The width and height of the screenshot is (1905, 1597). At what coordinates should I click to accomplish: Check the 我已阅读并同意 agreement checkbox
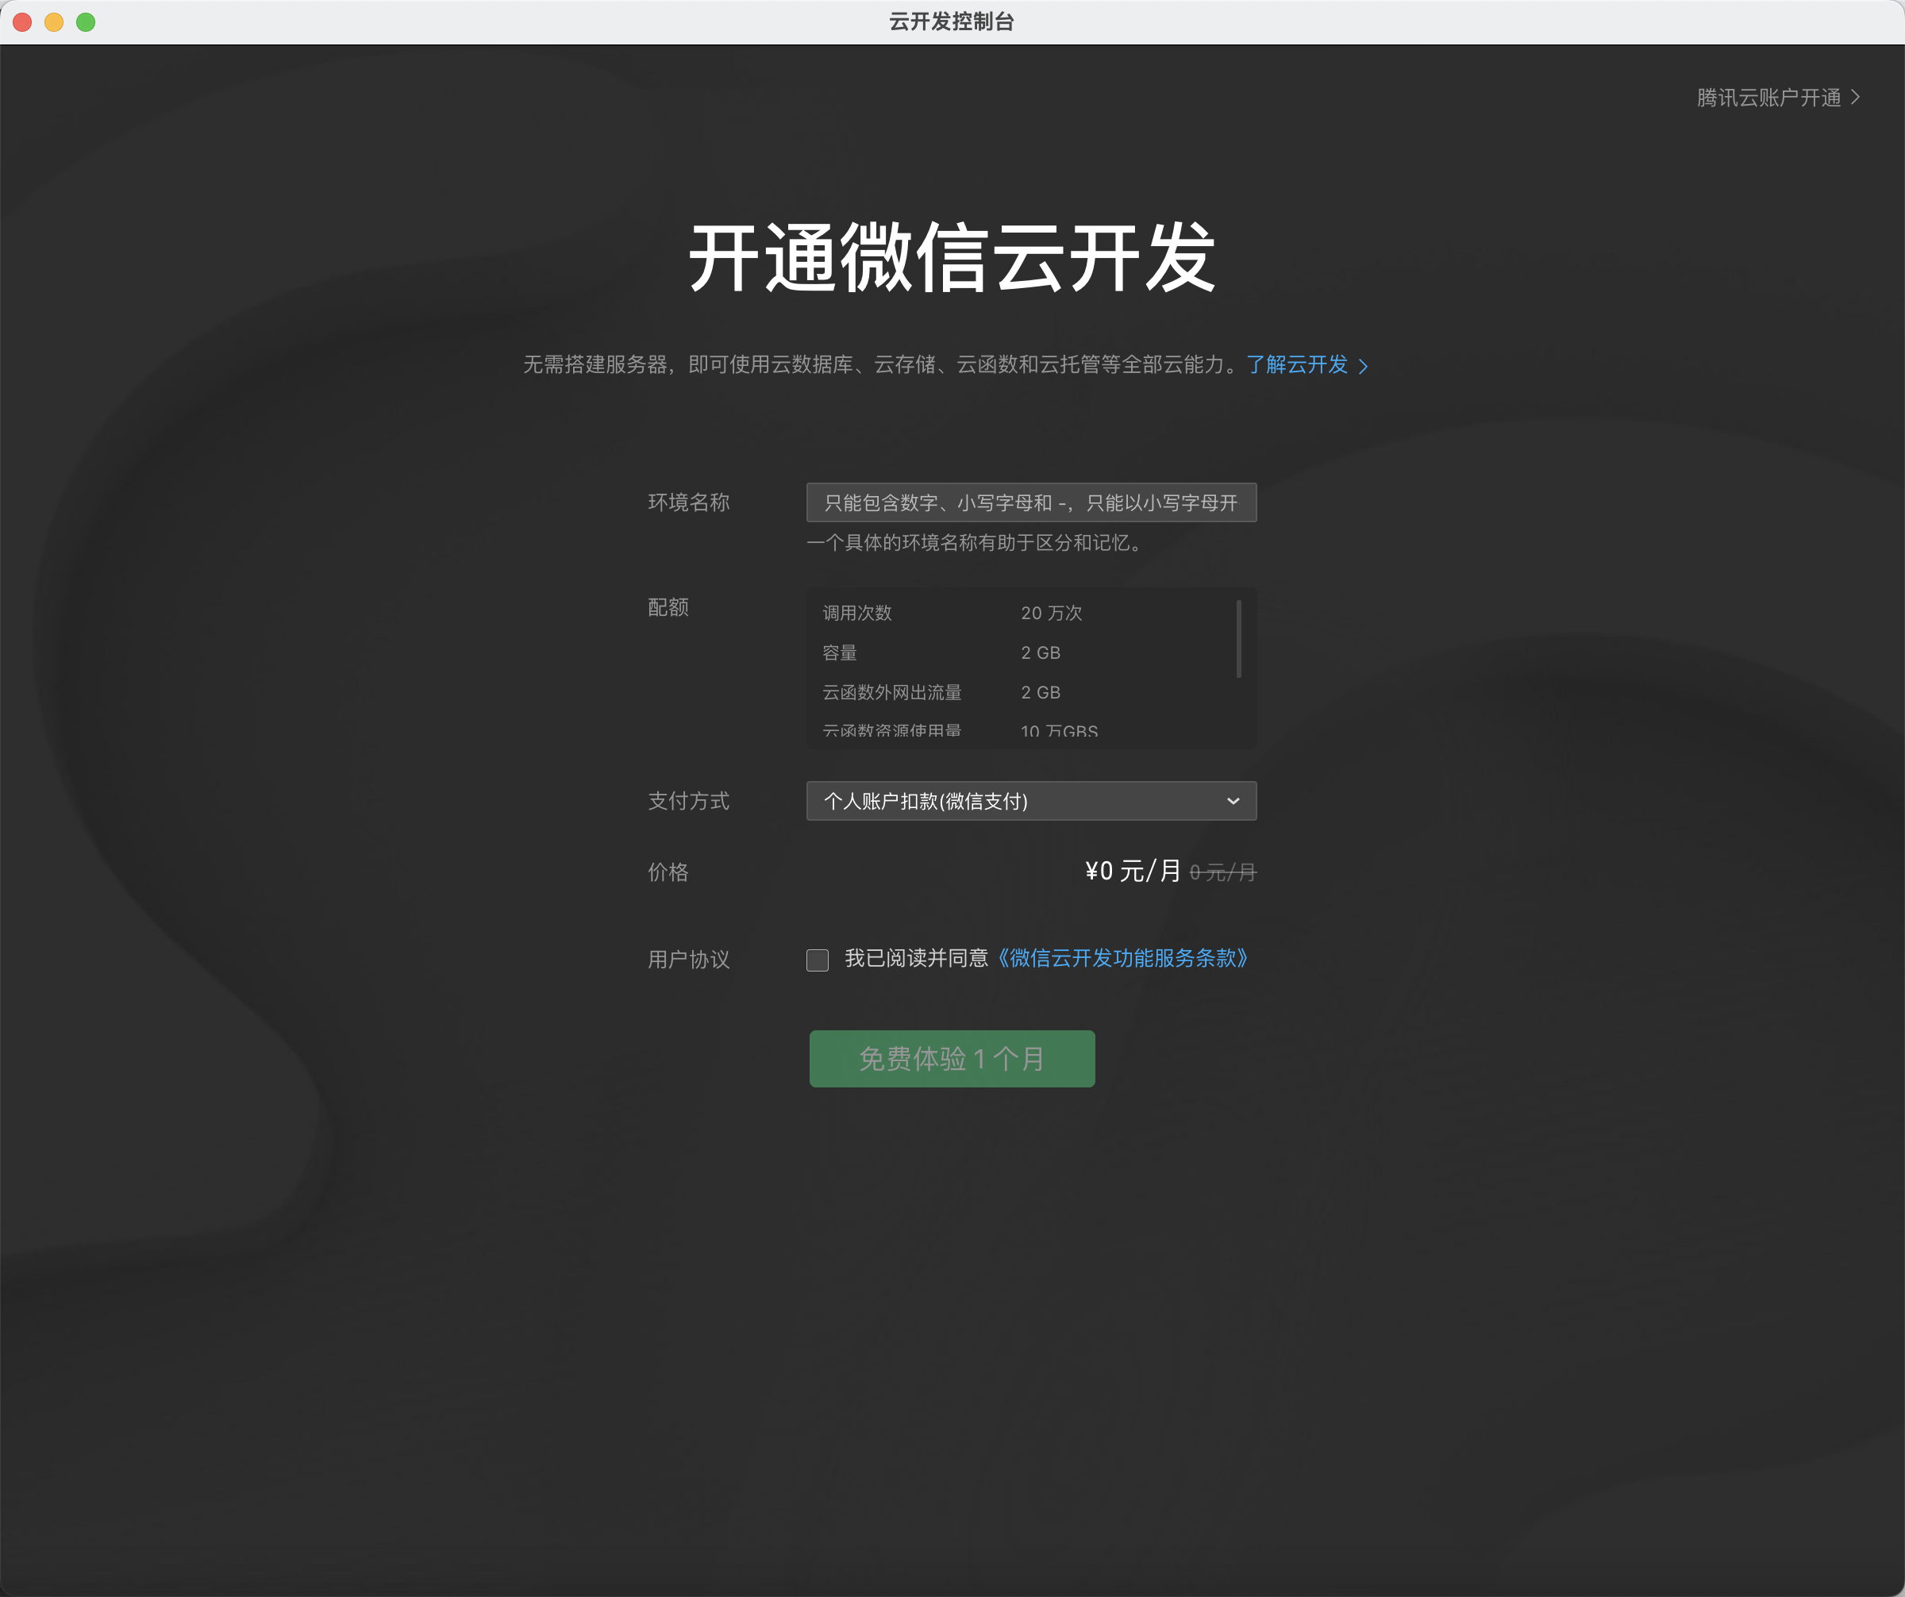point(818,960)
